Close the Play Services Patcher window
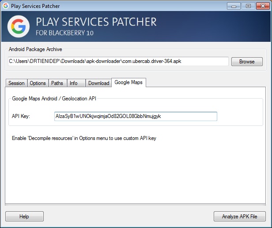Screen dimensions: 272x228 [x=263, y=6]
